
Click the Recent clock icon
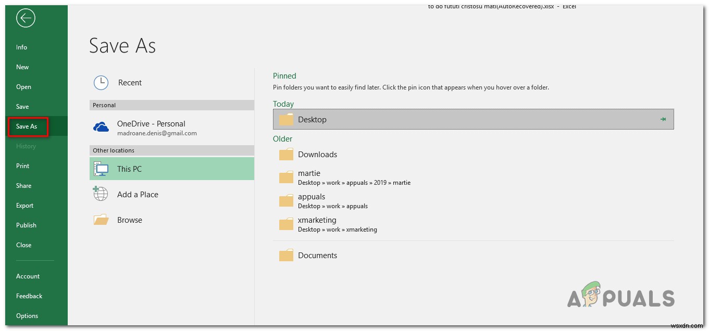[101, 83]
